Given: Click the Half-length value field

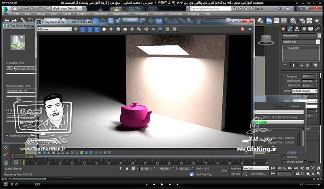Looking at the screenshot, I should click(x=308, y=81).
